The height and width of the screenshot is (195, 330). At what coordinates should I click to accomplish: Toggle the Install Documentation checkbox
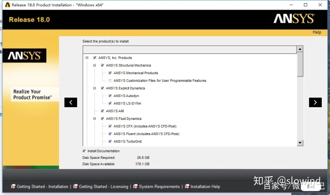pos(84,151)
